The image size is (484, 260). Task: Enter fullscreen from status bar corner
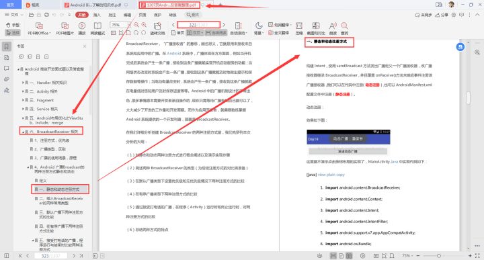coord(477,256)
